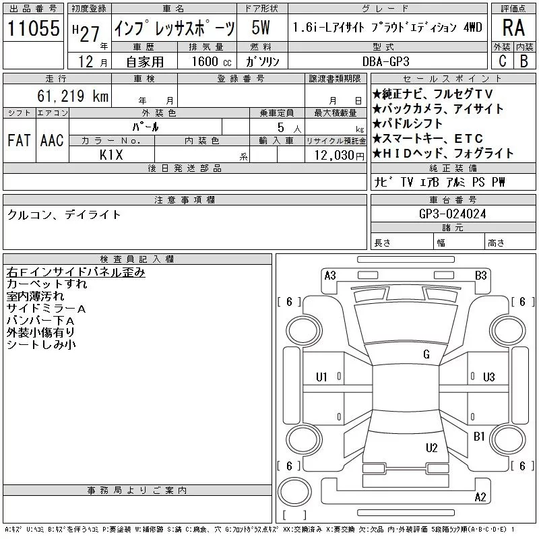
Task: Click inspector note カーペットすれ
Action: (x=46, y=284)
